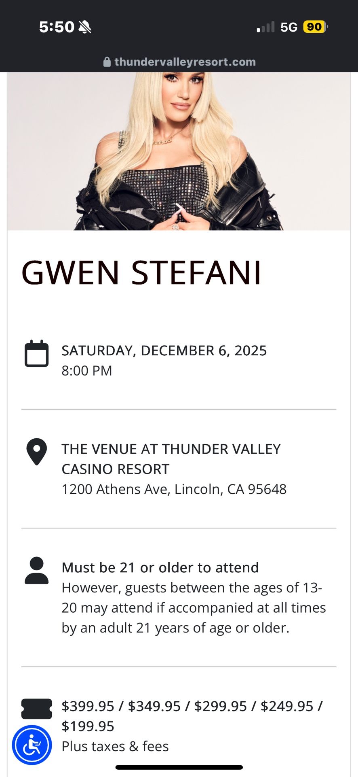The width and height of the screenshot is (358, 777).
Task: Click the padlock icon beside the URL
Action: click(x=107, y=62)
